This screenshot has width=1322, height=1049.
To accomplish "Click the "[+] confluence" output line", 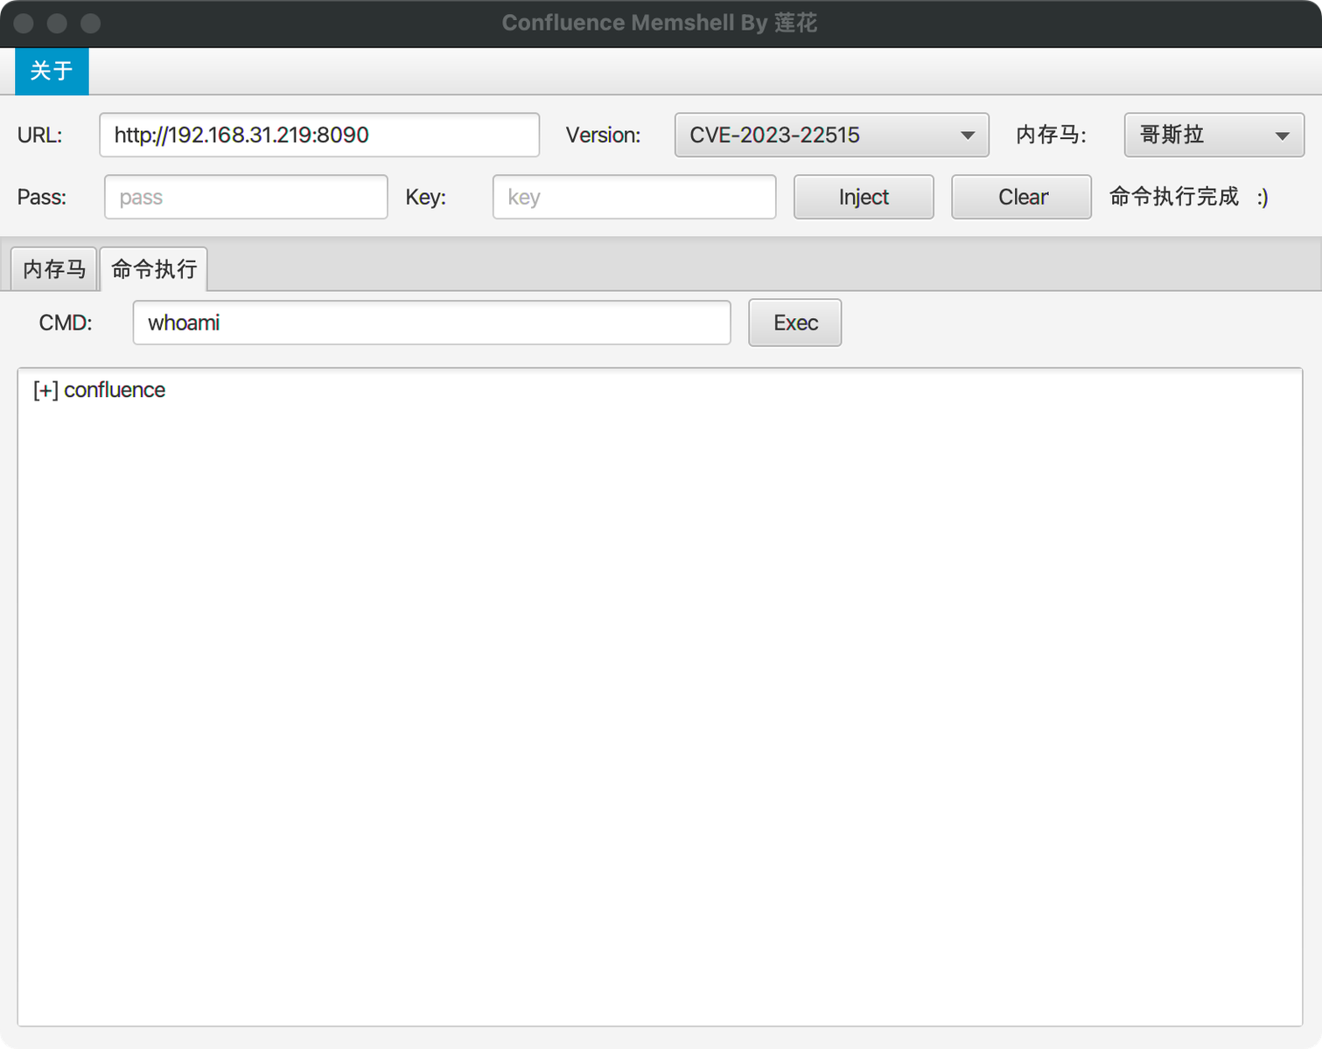I will pyautogui.click(x=99, y=390).
